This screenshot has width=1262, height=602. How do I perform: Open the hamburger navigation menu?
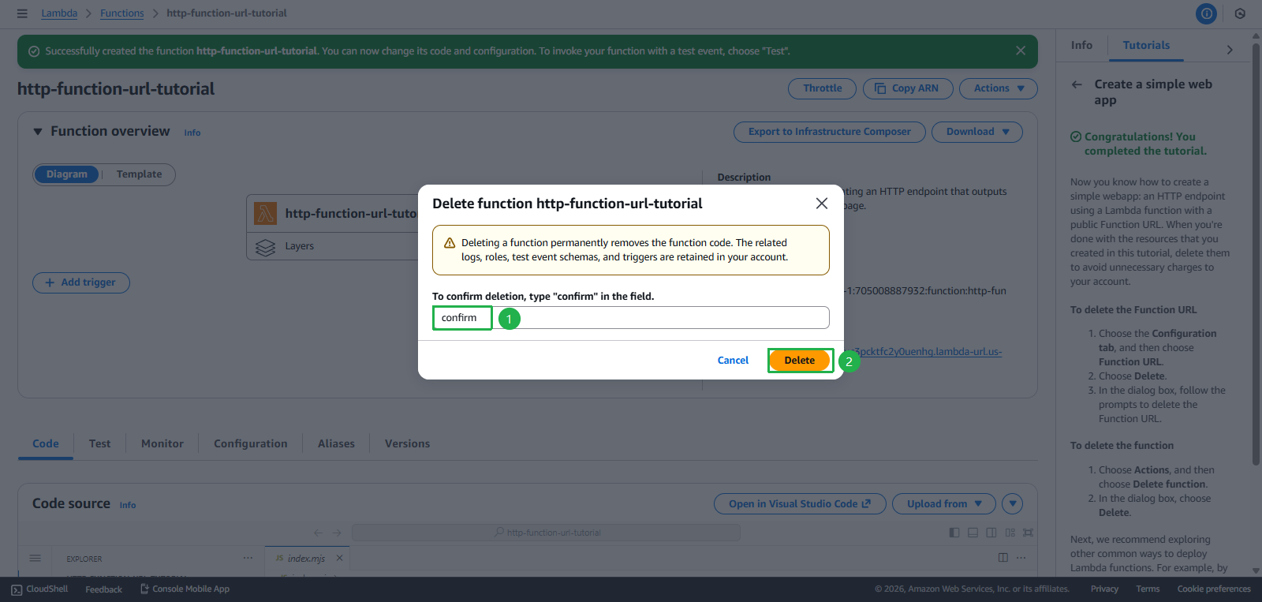coord(22,13)
